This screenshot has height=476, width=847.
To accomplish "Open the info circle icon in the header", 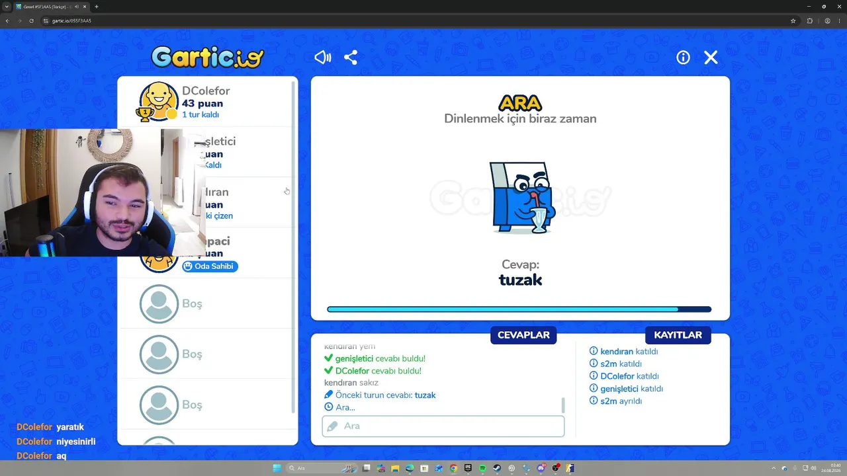I will (683, 58).
